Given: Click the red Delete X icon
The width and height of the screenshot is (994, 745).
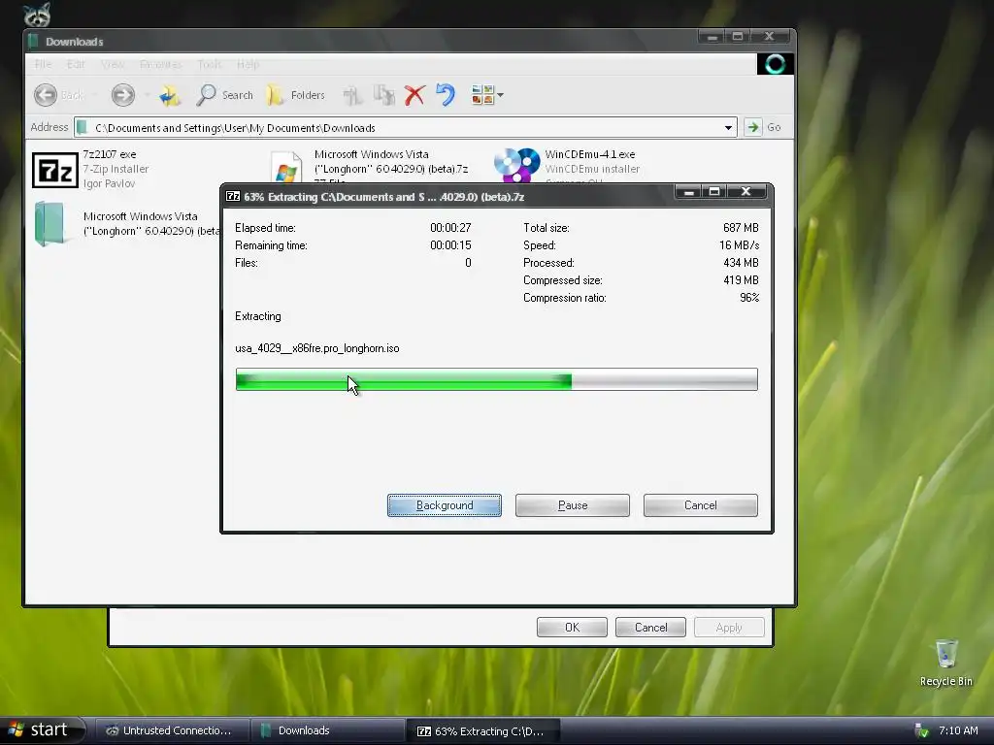Looking at the screenshot, I should coord(414,95).
